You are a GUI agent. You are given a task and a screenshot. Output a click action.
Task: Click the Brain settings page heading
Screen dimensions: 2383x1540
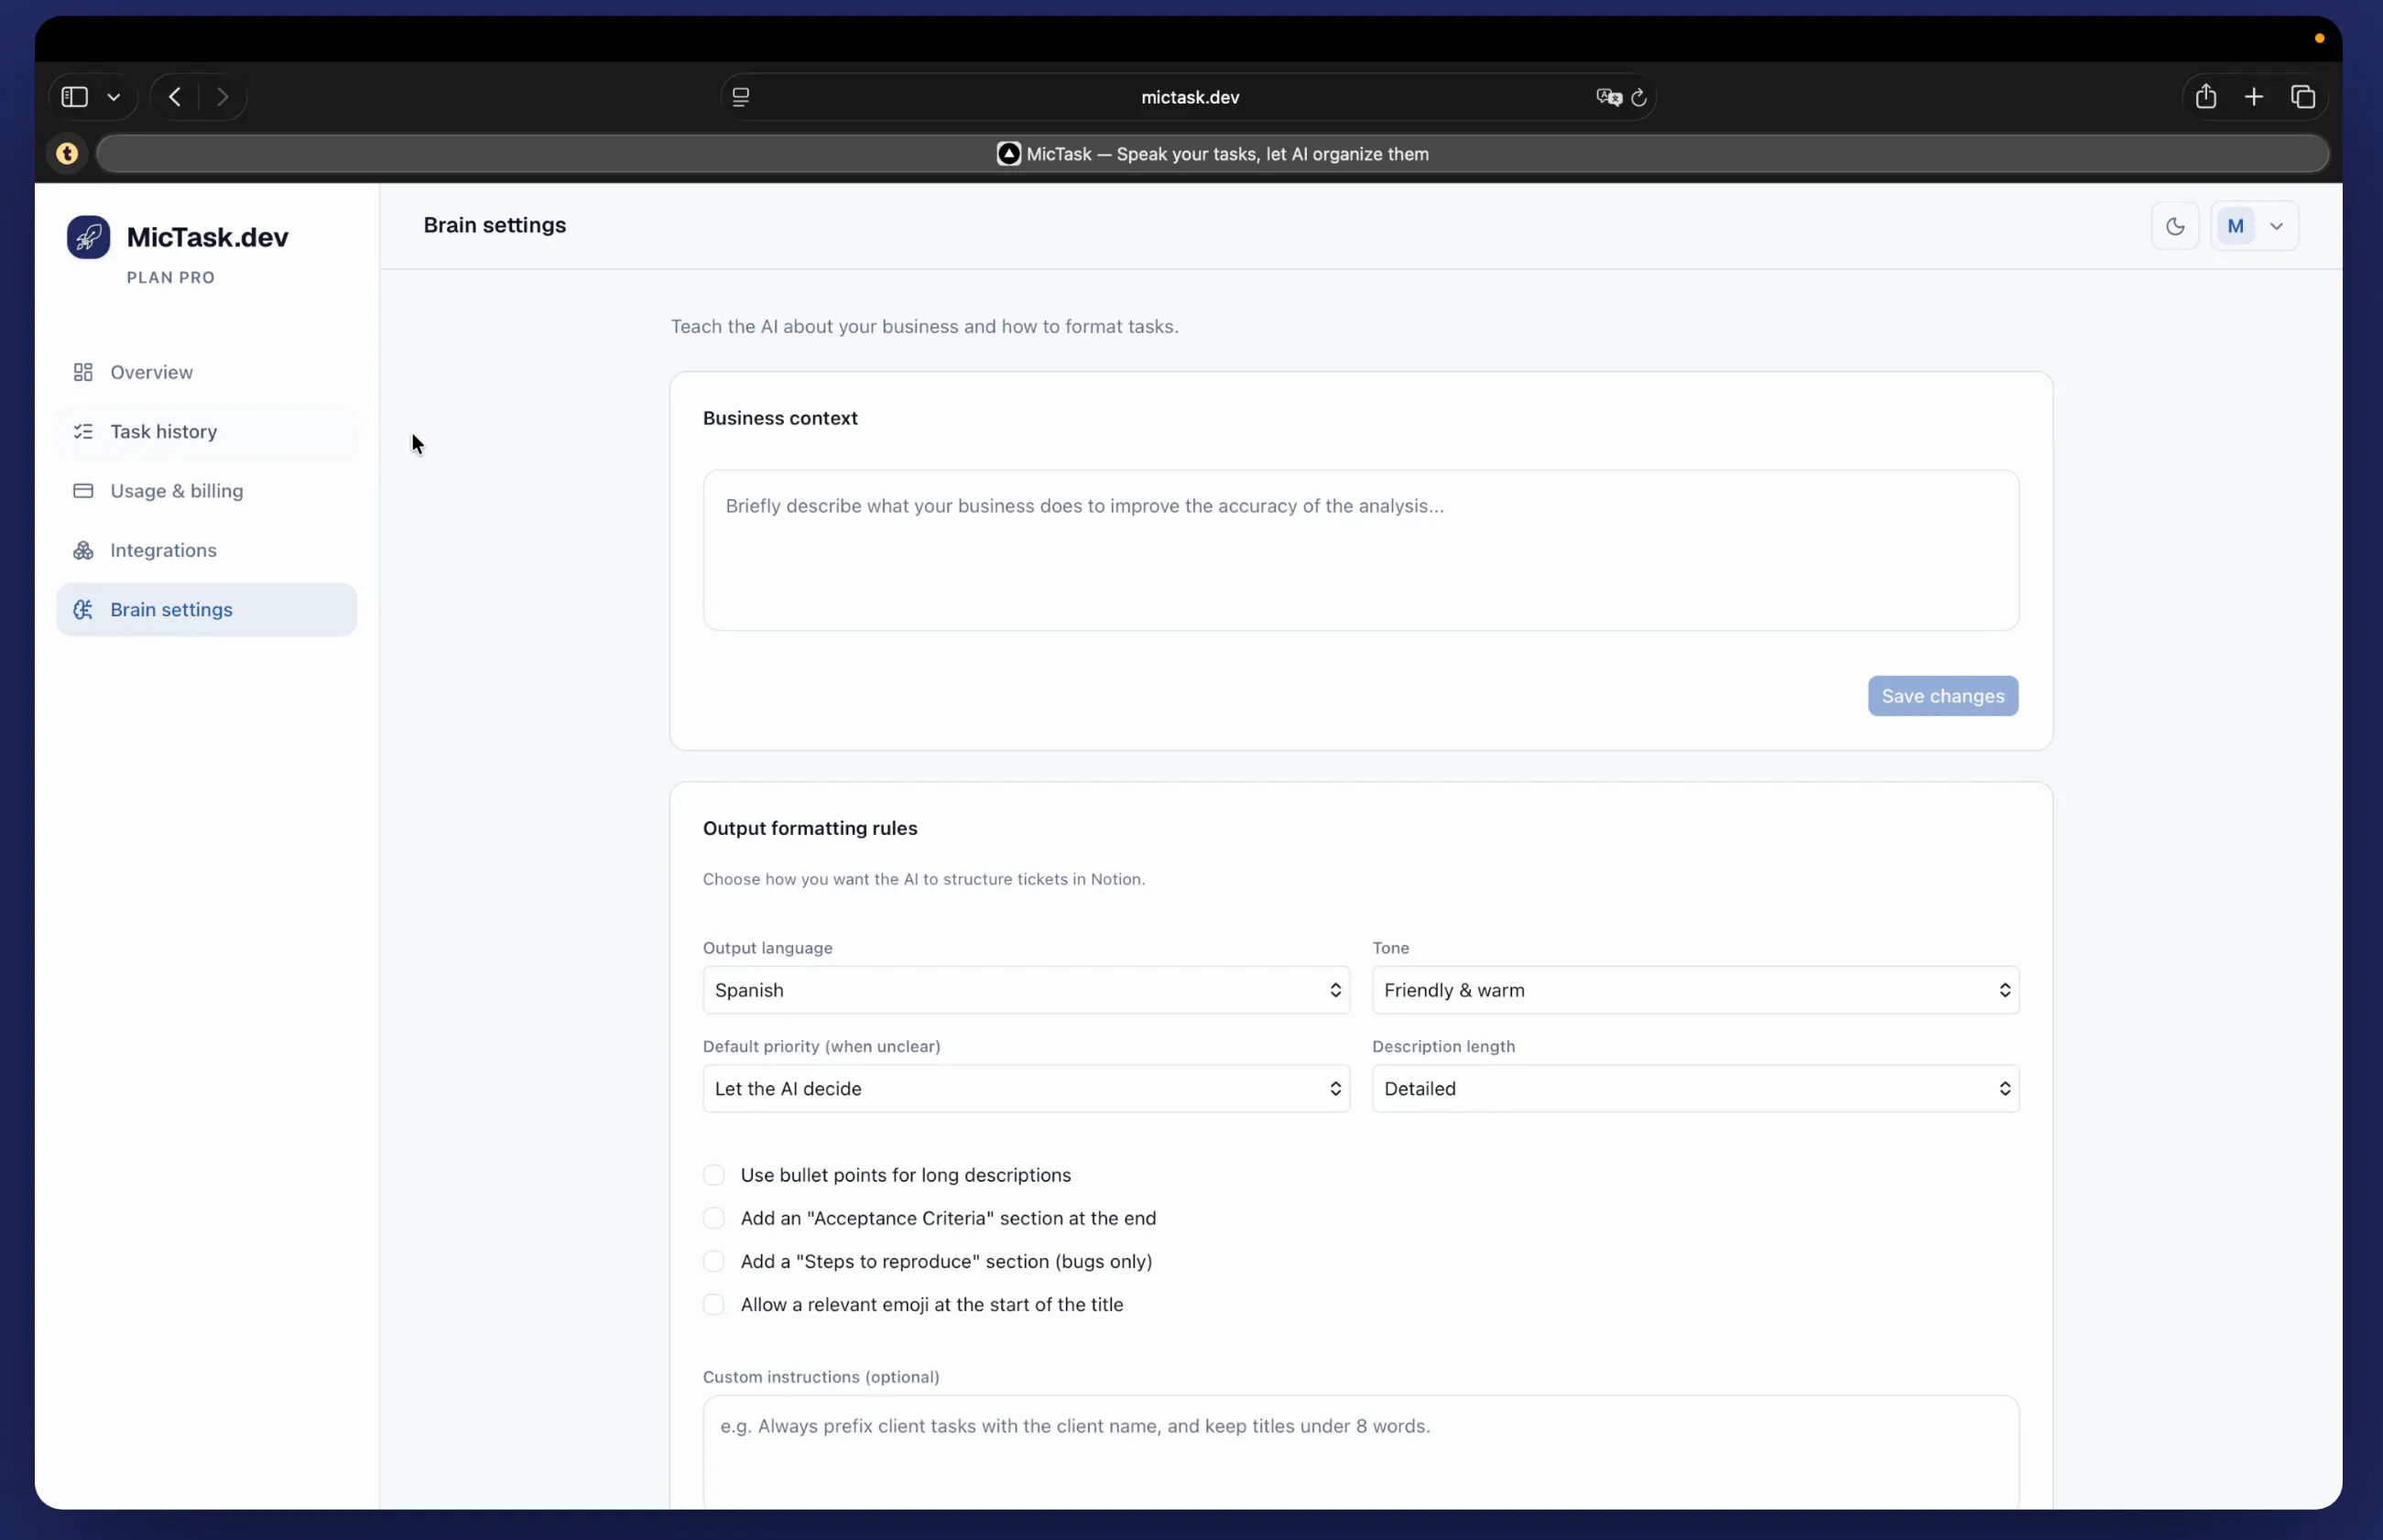(x=494, y=225)
